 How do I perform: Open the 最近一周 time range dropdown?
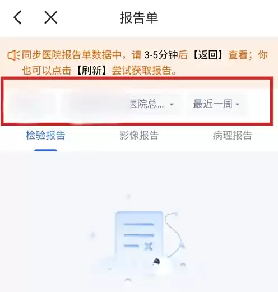tap(216, 104)
